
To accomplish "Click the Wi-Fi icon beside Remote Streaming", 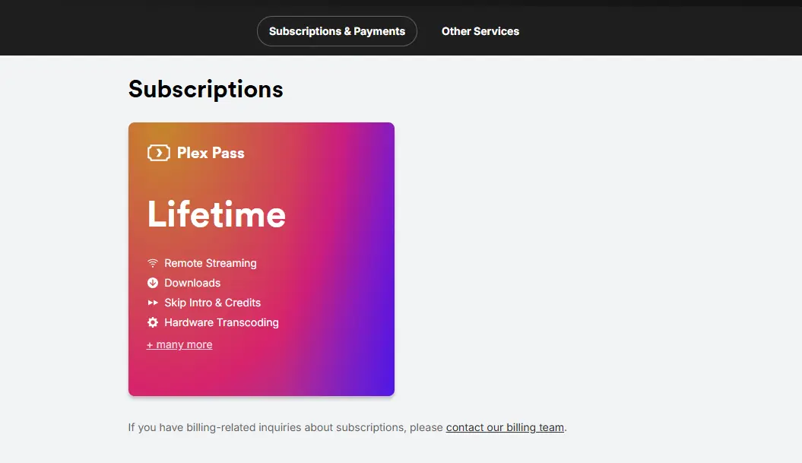I will pyautogui.click(x=153, y=263).
